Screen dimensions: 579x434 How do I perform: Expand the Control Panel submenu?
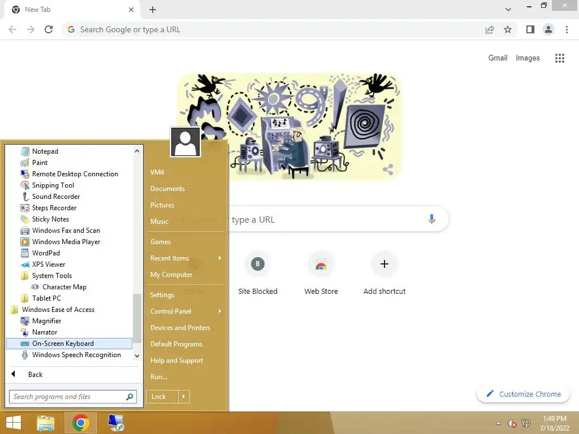pos(185,311)
